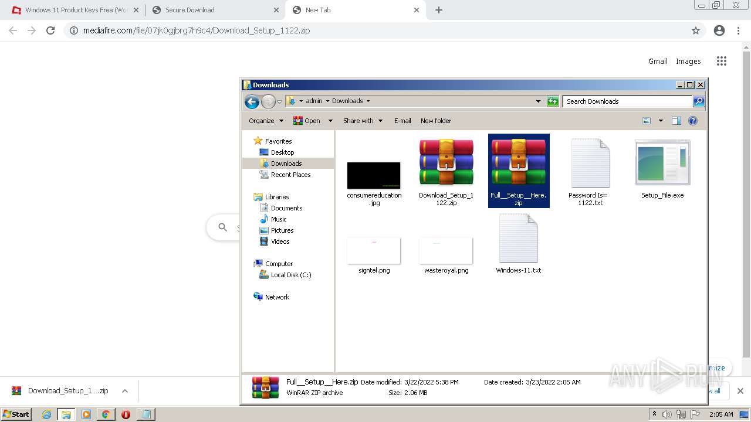Open the address bar history dropdown
This screenshot has height=422, width=751.
point(538,101)
